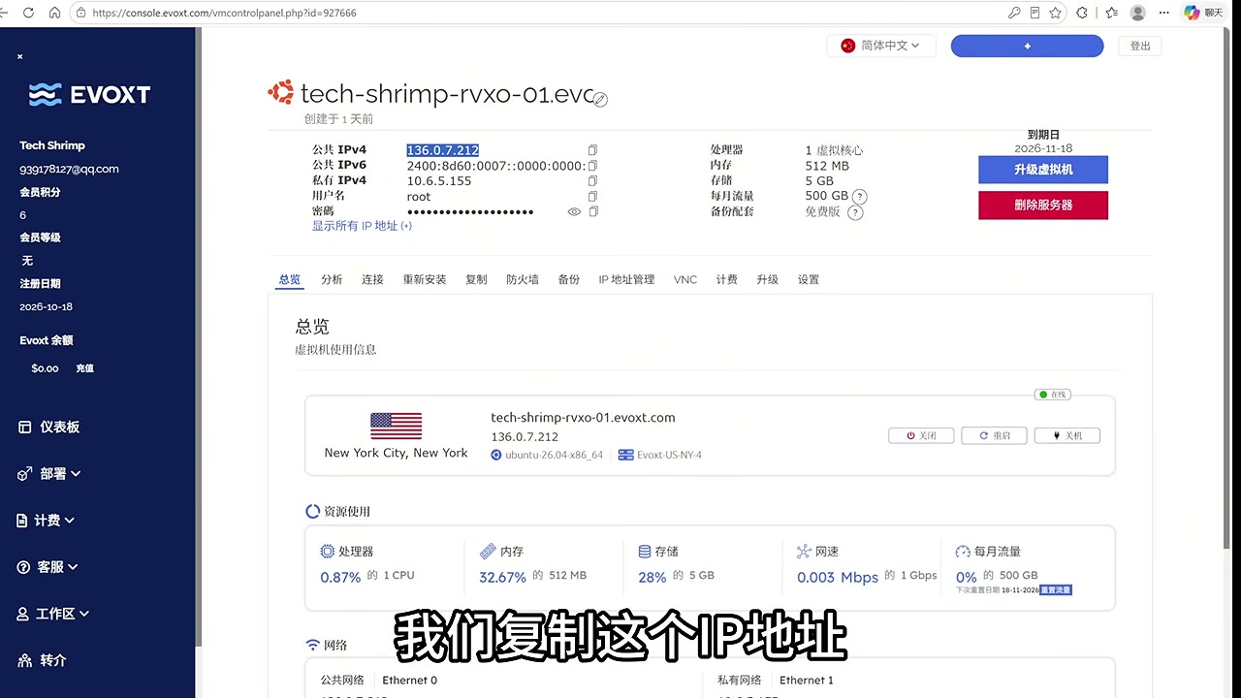Click the browser favorites star icon
The height and width of the screenshot is (698, 1241).
(1055, 13)
